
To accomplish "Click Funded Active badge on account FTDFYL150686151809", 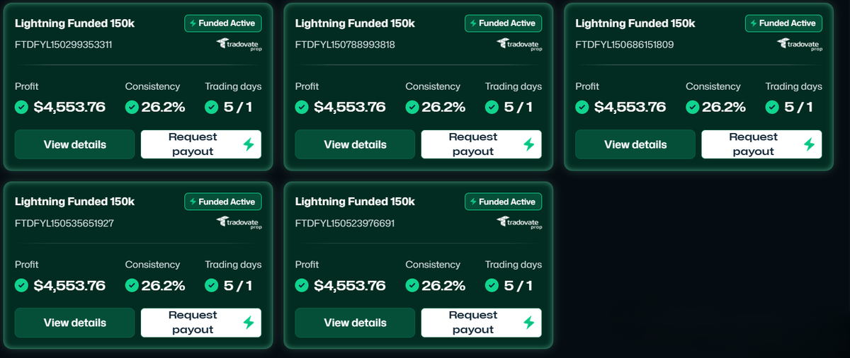I will click(x=784, y=23).
